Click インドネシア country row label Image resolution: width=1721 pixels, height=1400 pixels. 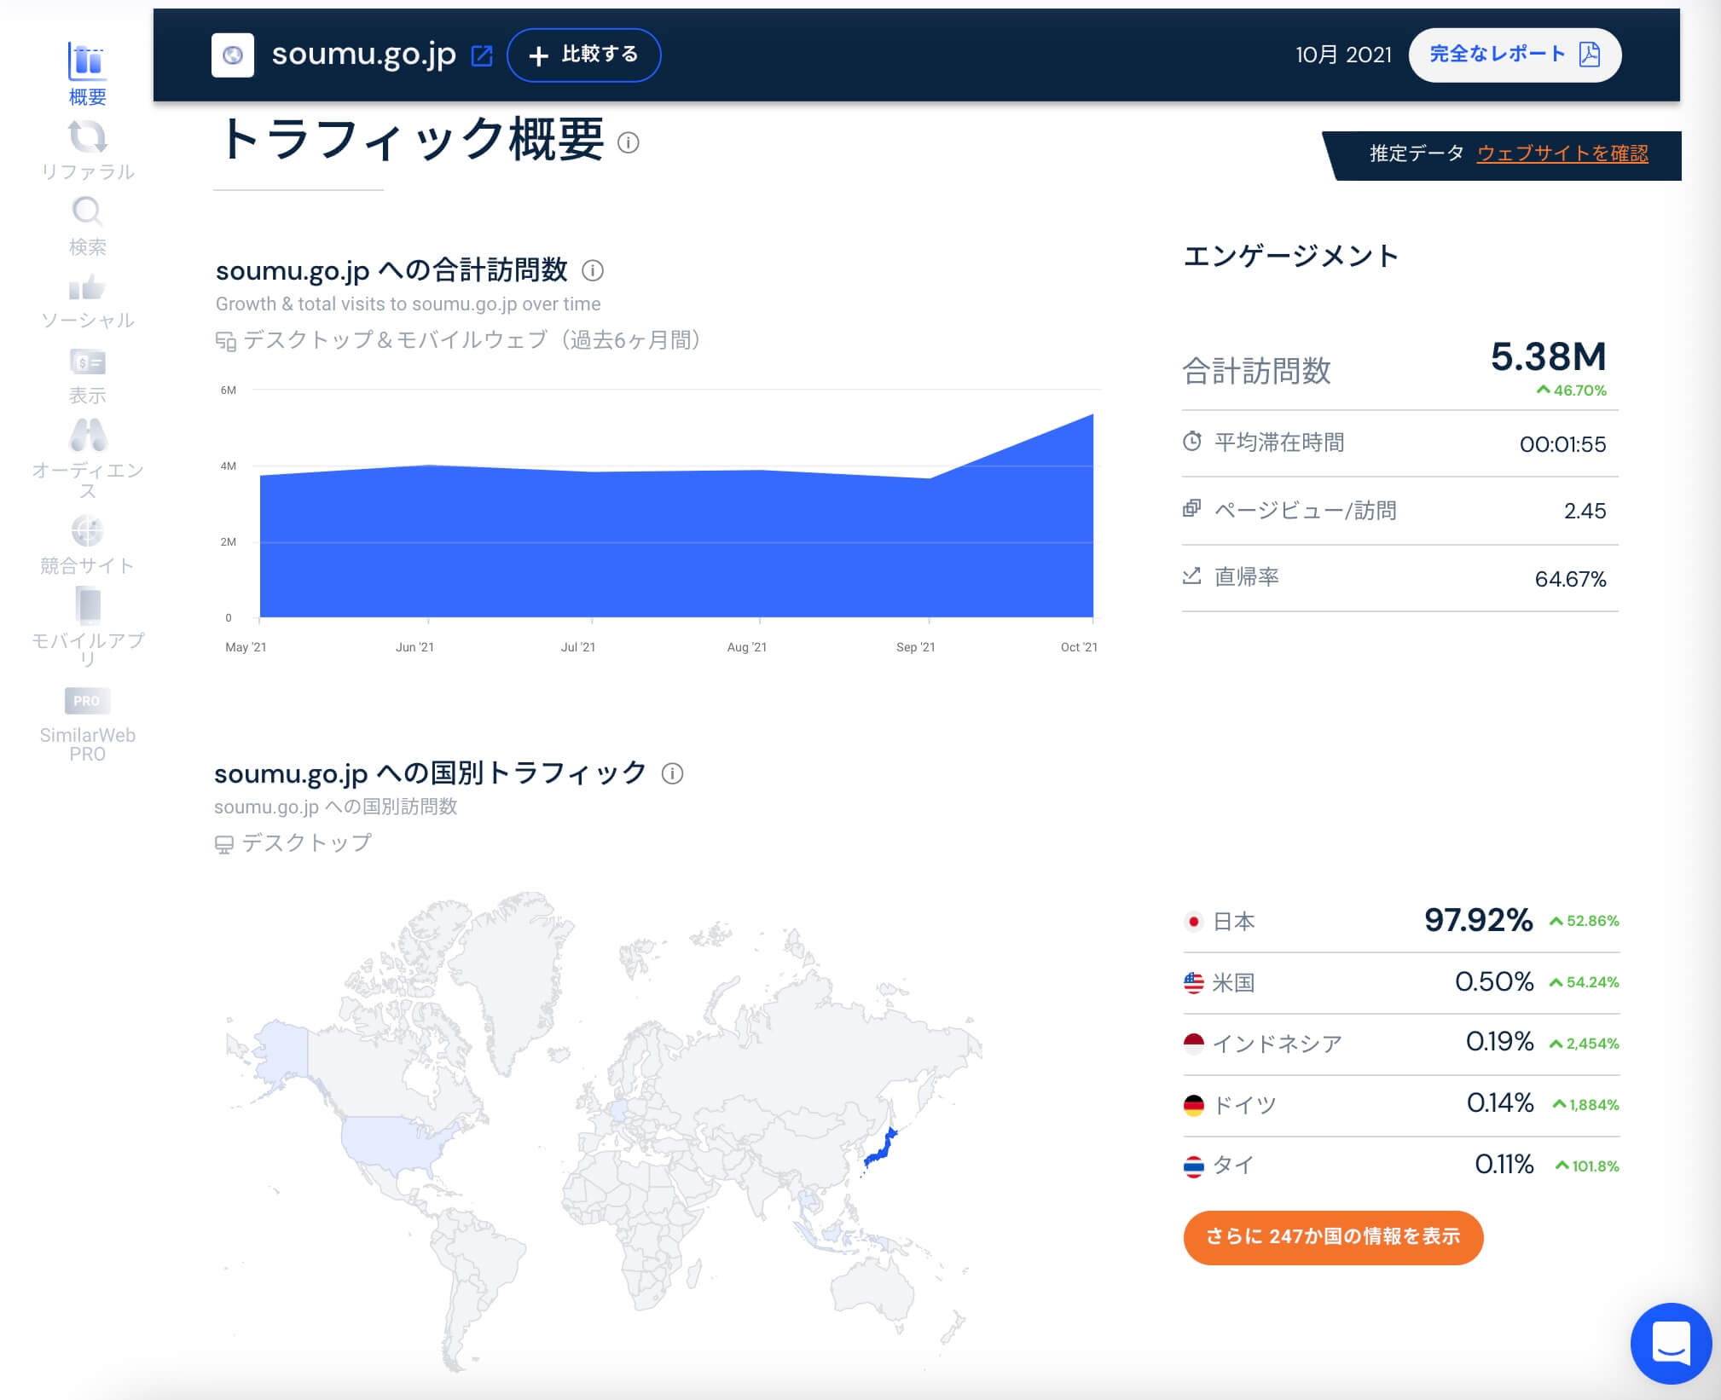(1277, 1044)
